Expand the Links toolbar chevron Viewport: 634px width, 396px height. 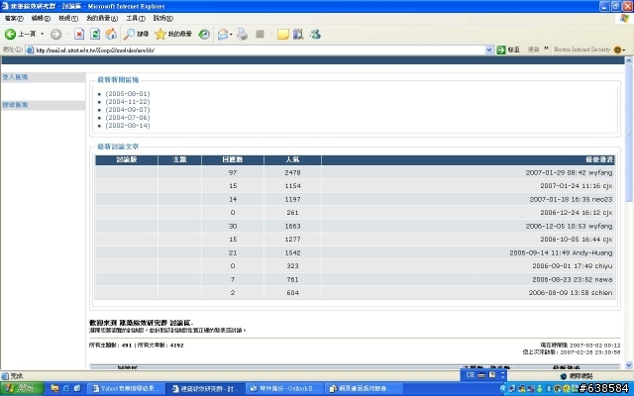pos(546,49)
